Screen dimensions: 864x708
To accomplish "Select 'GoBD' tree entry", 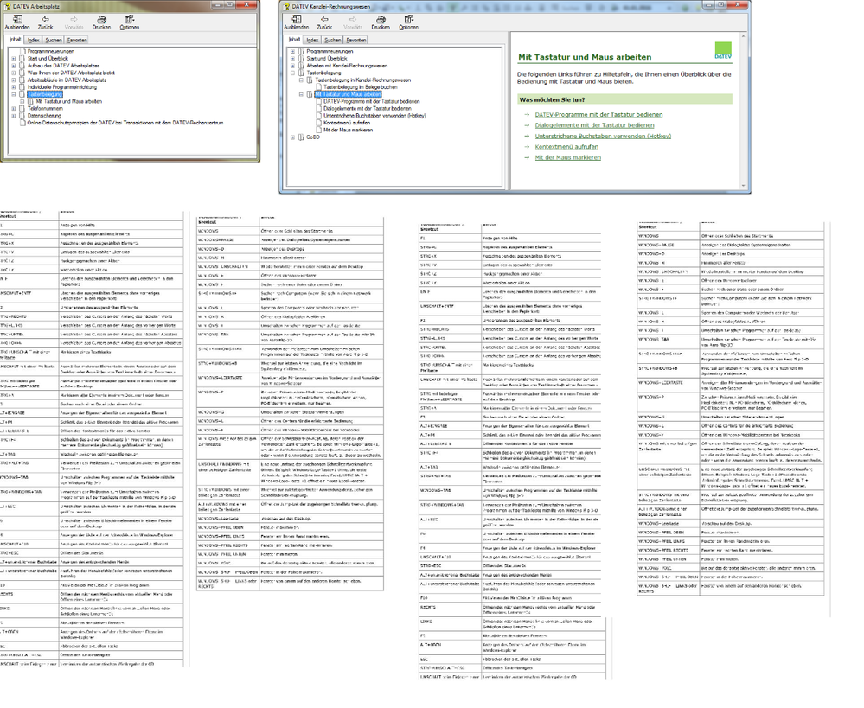I will (313, 137).
